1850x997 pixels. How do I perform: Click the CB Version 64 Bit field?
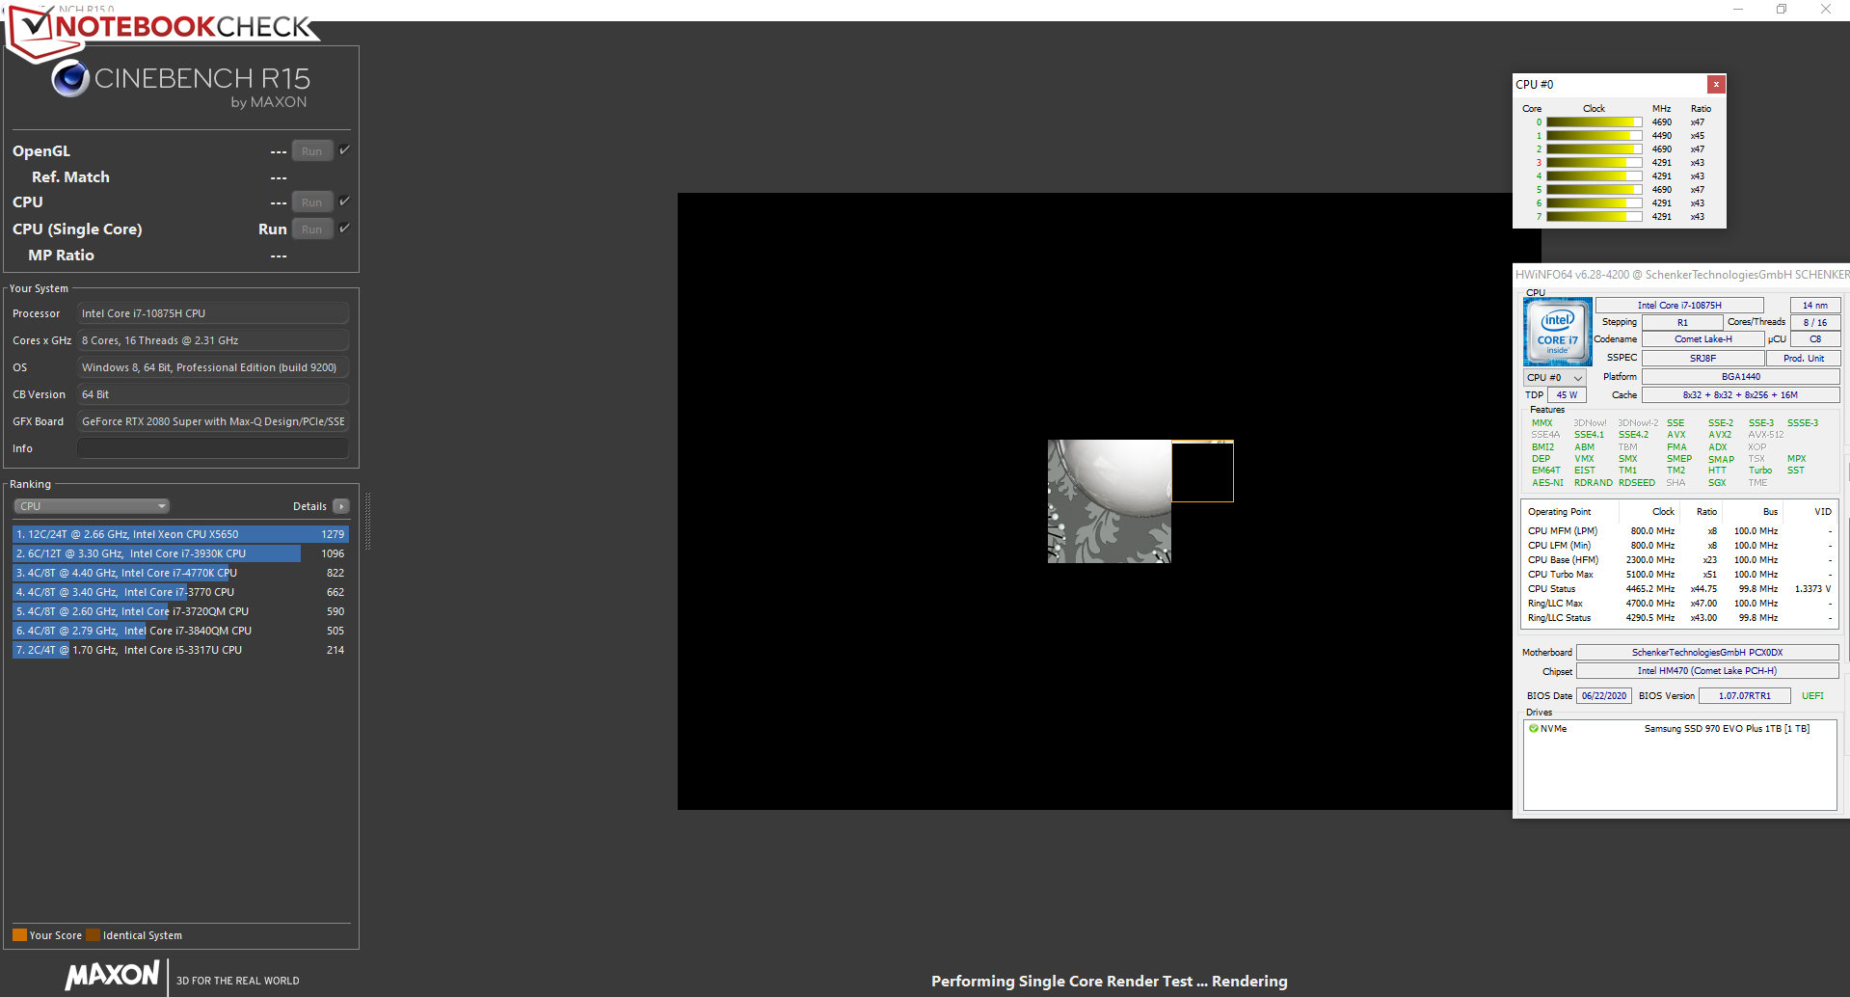[x=213, y=394]
